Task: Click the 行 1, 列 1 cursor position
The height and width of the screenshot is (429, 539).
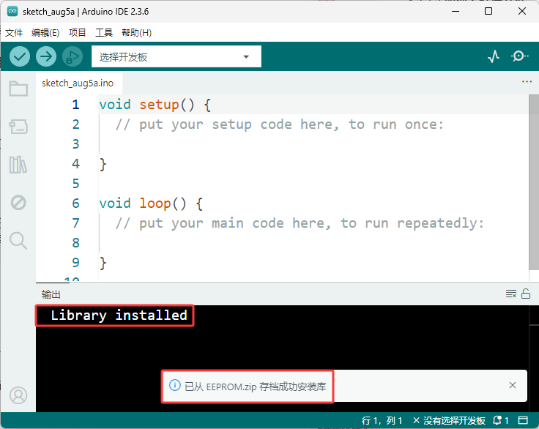Action: tap(382, 420)
